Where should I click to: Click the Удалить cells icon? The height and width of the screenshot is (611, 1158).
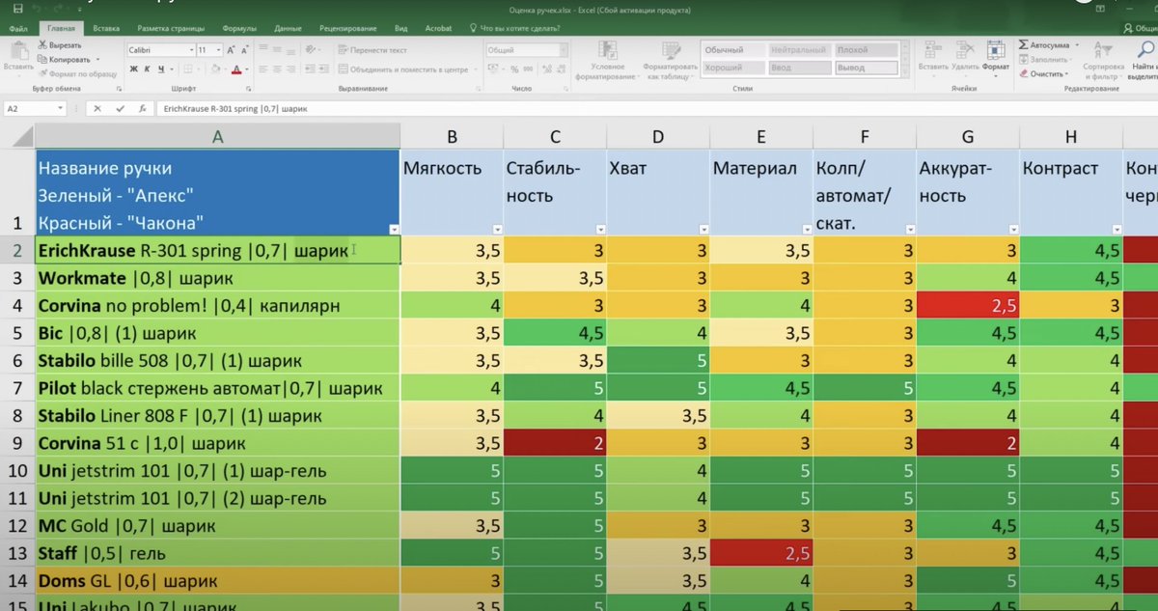click(965, 49)
